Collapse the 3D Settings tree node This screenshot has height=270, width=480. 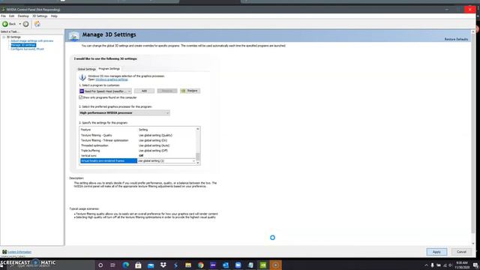pyautogui.click(x=4, y=37)
